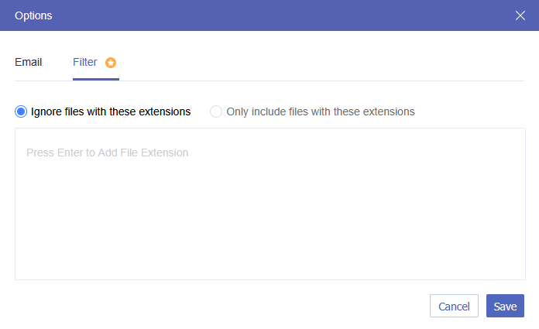Click the Options title in the header bar
The height and width of the screenshot is (329, 539).
pos(34,15)
